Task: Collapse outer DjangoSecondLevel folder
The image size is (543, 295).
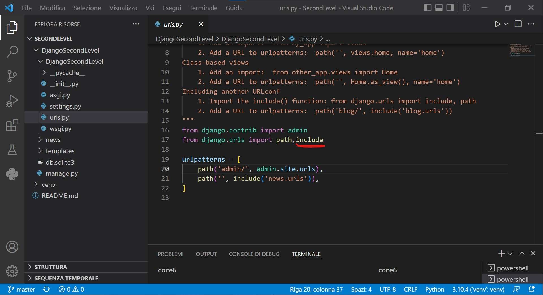Action: pos(86,50)
